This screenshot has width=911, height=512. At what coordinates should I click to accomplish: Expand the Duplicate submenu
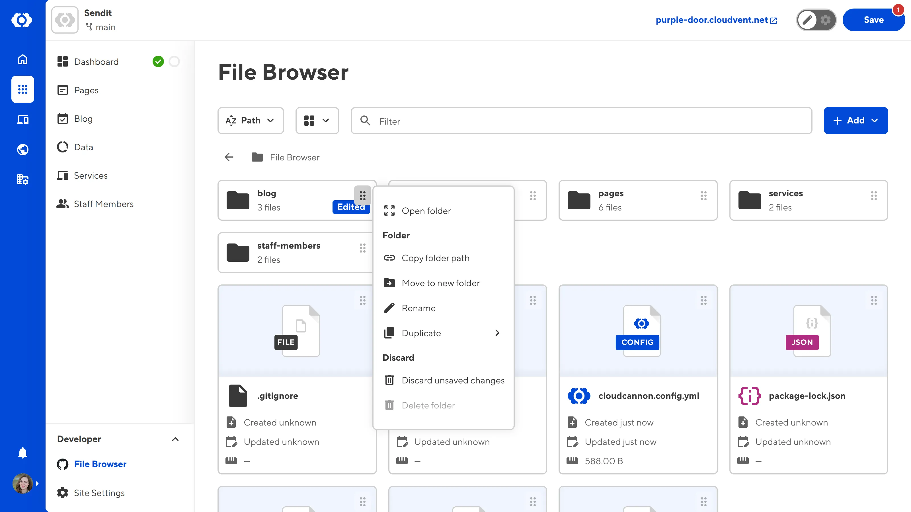click(497, 333)
